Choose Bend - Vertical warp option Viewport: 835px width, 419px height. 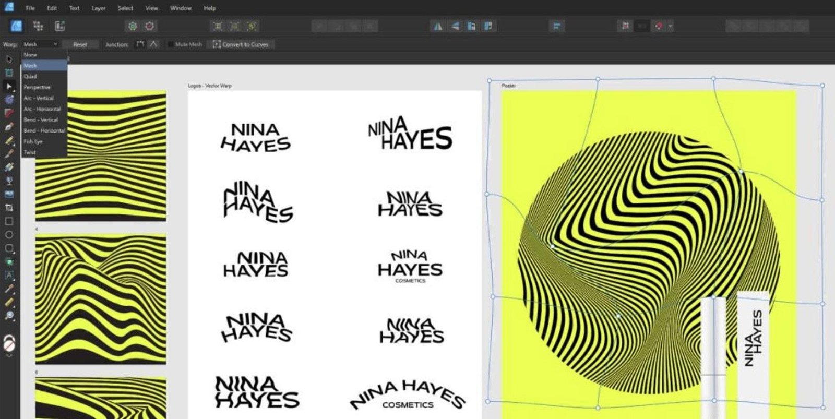point(44,120)
